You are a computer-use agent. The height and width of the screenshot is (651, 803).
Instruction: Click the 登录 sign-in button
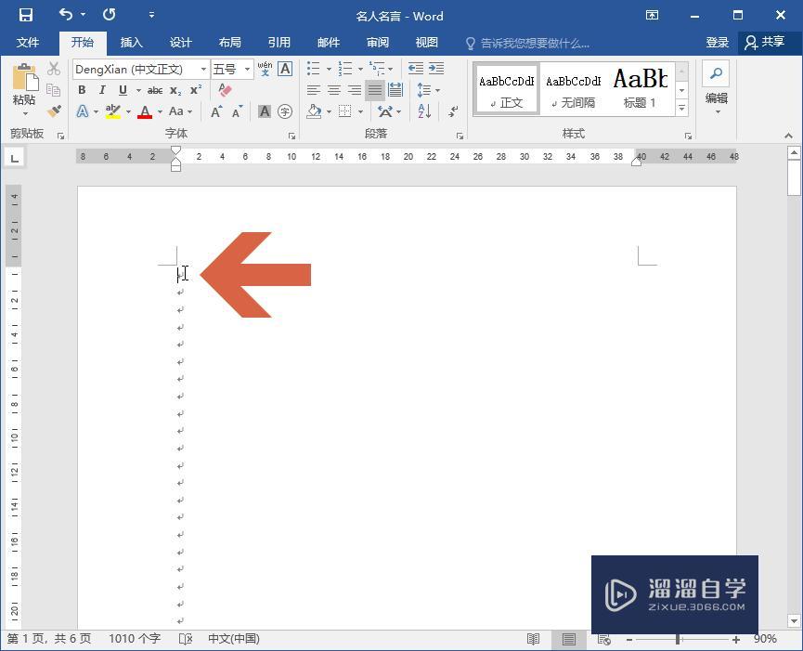tap(717, 43)
